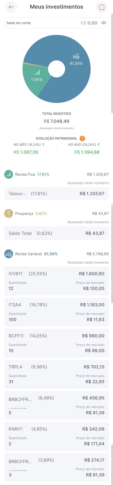
Task: Select the KNRI11 asset card
Action: [56, 436]
